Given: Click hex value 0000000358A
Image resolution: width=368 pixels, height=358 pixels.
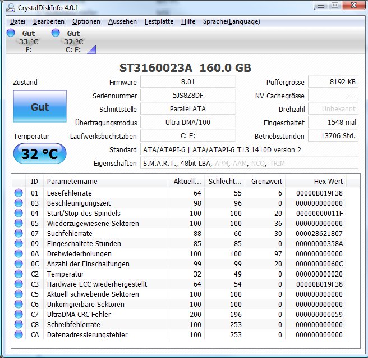Looking at the screenshot, I should 319,243.
